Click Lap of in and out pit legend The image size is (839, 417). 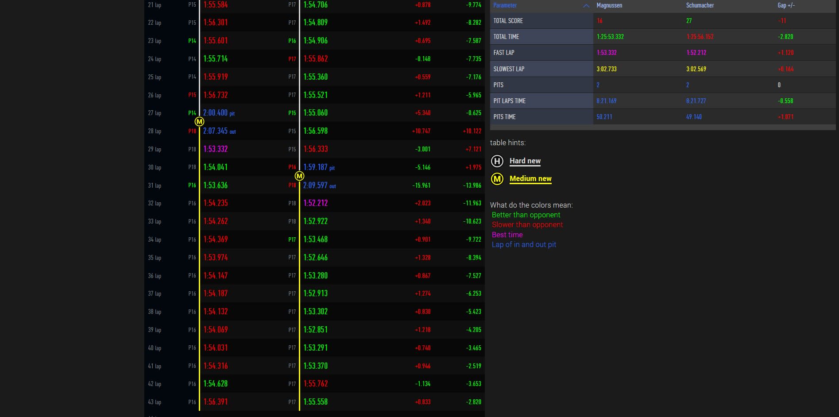coord(524,244)
